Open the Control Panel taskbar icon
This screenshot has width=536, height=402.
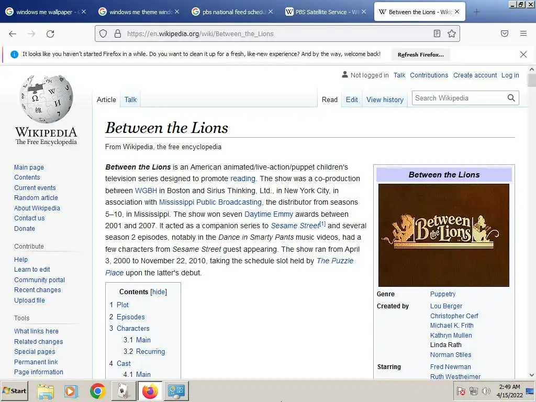176,391
